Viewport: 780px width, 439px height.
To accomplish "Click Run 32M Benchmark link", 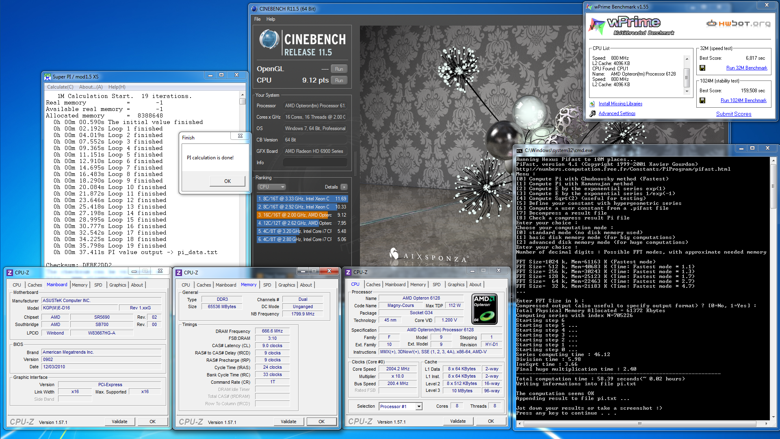I will click(747, 68).
